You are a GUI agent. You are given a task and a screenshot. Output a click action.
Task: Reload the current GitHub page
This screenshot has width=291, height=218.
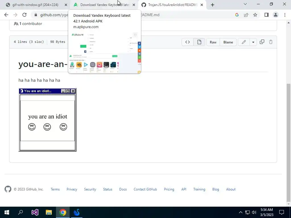pyautogui.click(x=24, y=15)
